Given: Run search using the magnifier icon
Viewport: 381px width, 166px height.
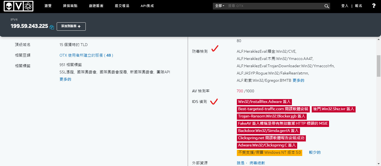Looking at the screenshot, I should 327,6.
